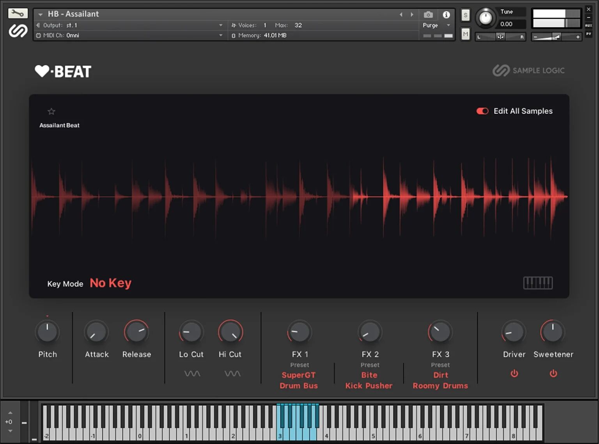Click the instrument info icon
The image size is (599, 444).
coord(447,14)
